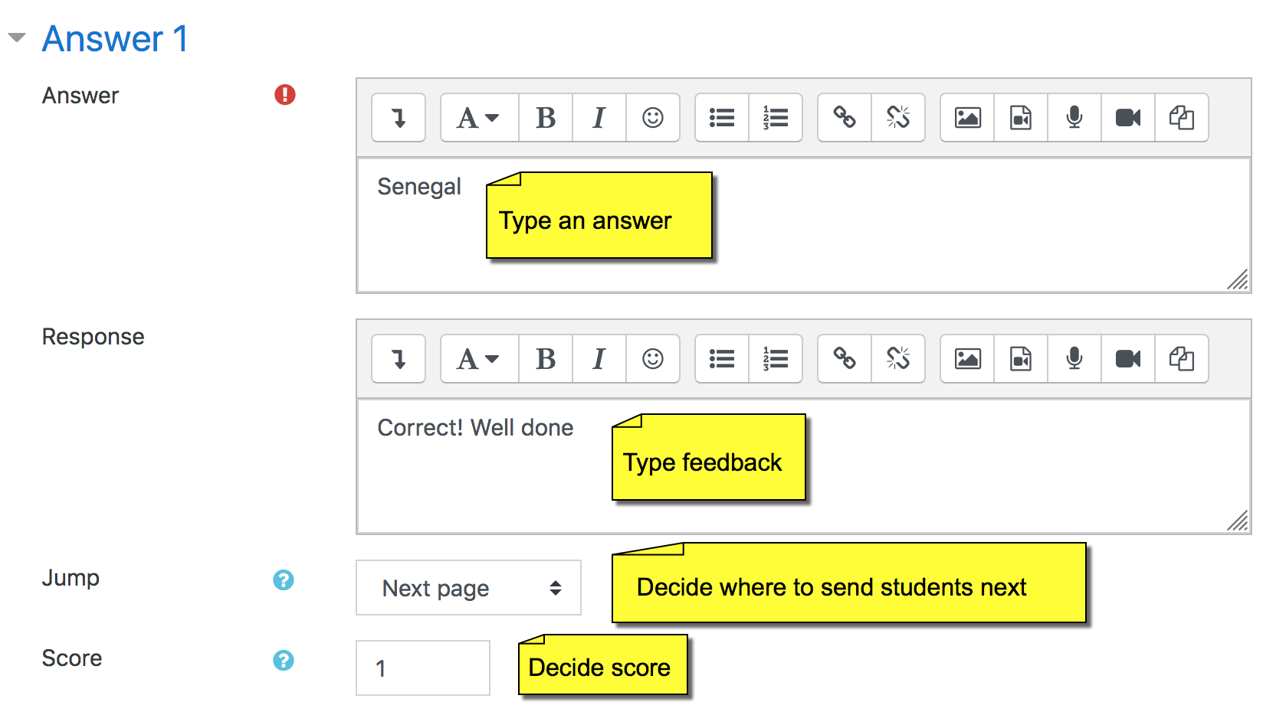
Task: Click Bold in the Answer editor toolbar
Action: point(546,118)
